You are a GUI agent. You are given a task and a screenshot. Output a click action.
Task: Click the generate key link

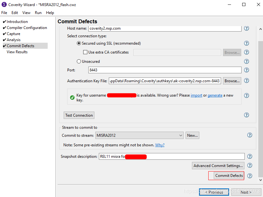215,95
